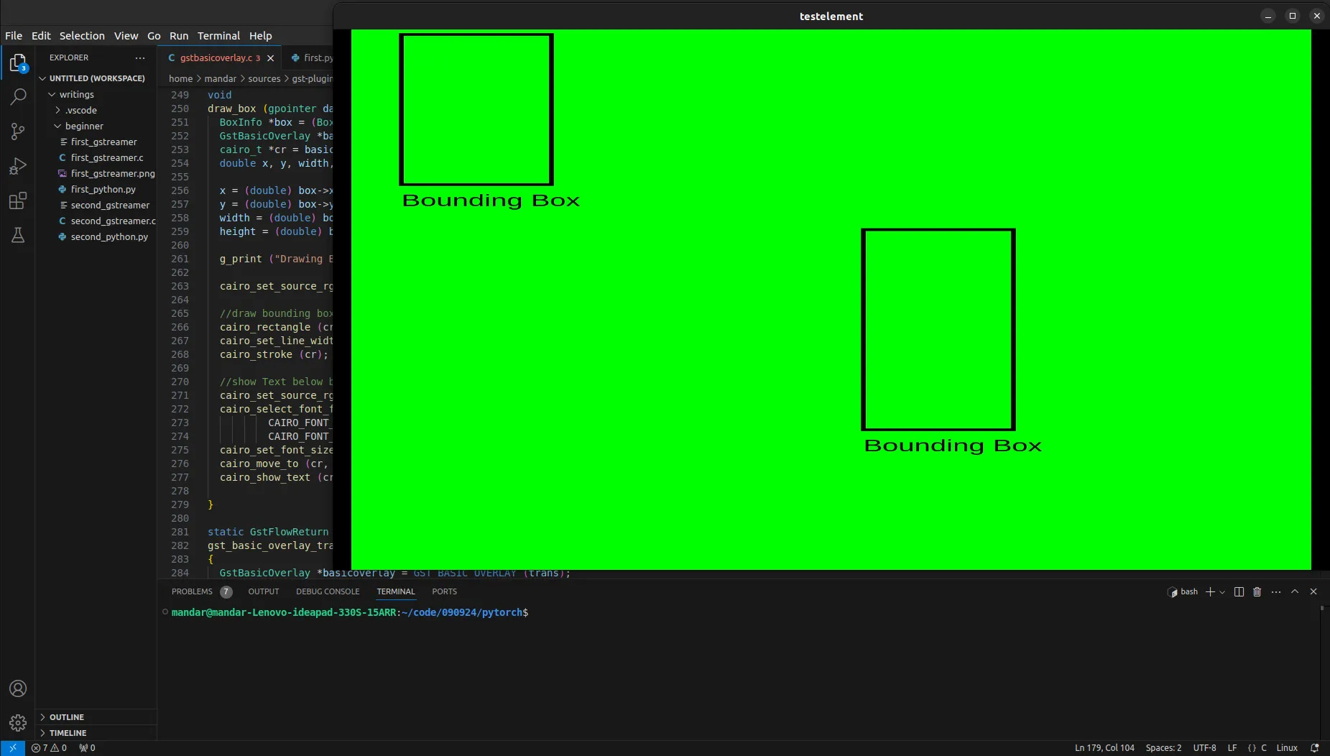Minimize the testelement window
Image resolution: width=1330 pixels, height=756 pixels.
(1268, 16)
